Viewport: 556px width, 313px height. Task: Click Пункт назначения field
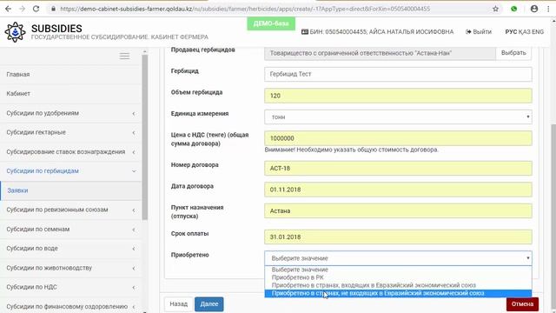[398, 210]
